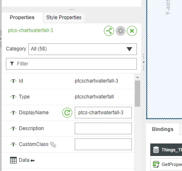Click the green bindings share icon
The image size is (182, 171).
pyautogui.click(x=109, y=31)
